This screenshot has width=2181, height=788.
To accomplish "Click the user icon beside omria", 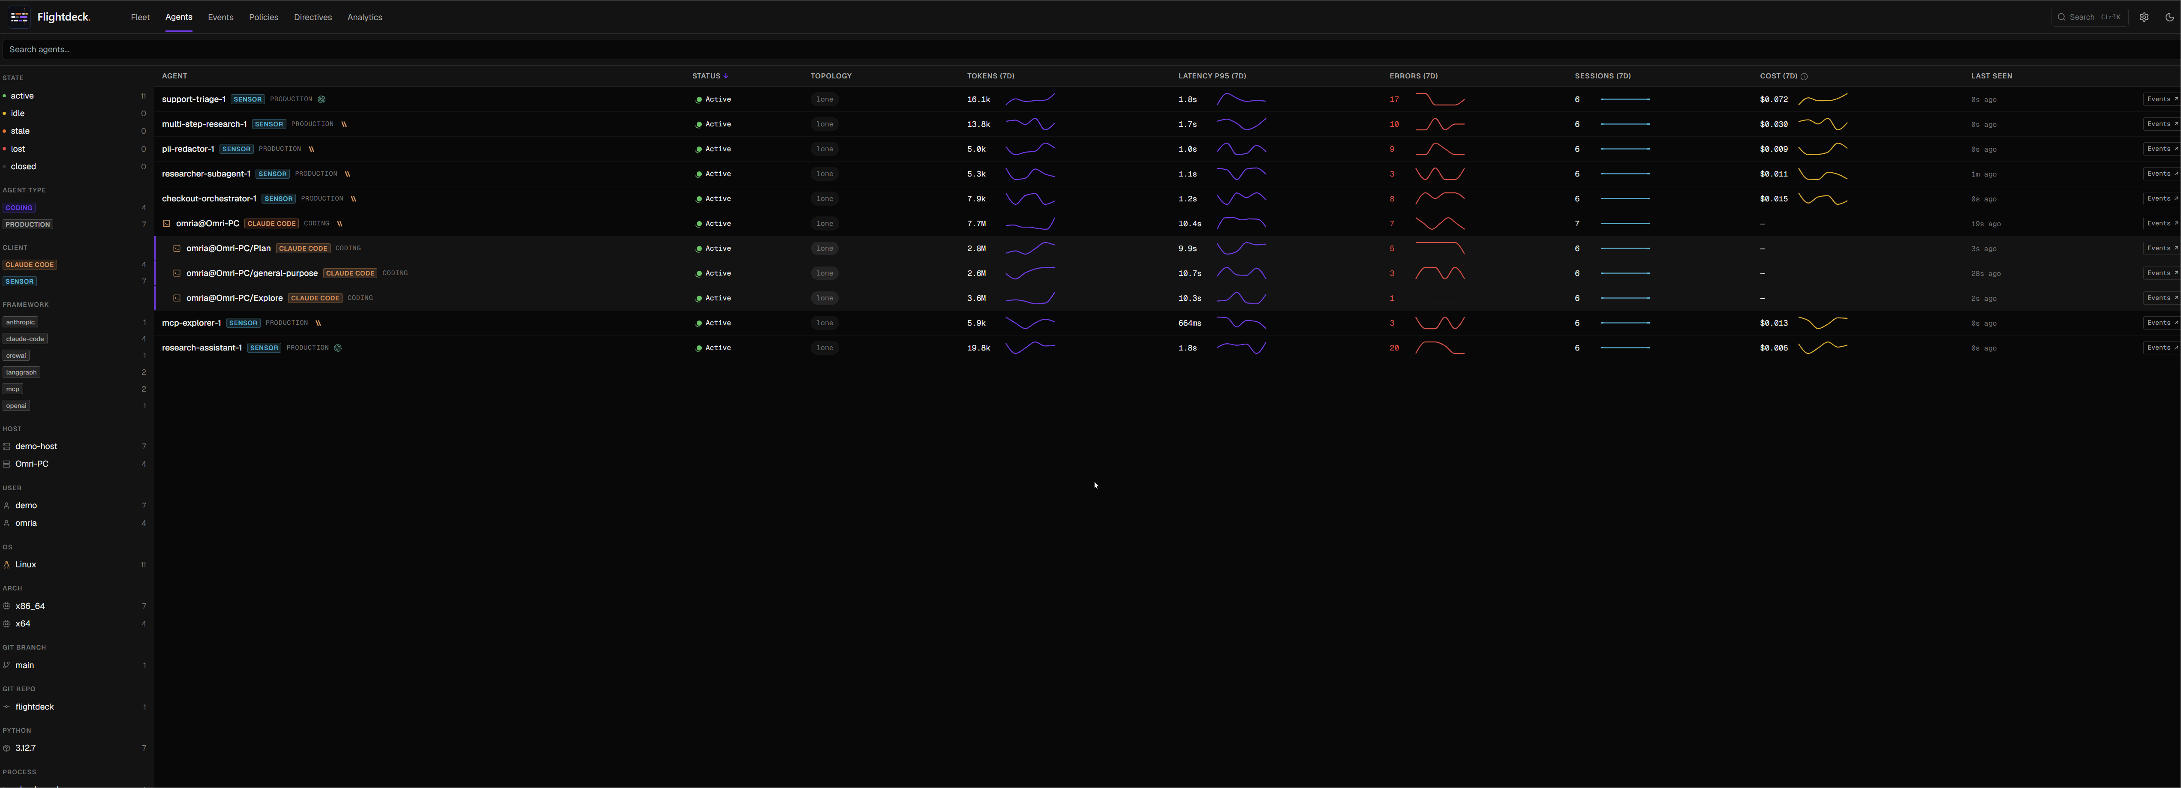I will coord(7,523).
